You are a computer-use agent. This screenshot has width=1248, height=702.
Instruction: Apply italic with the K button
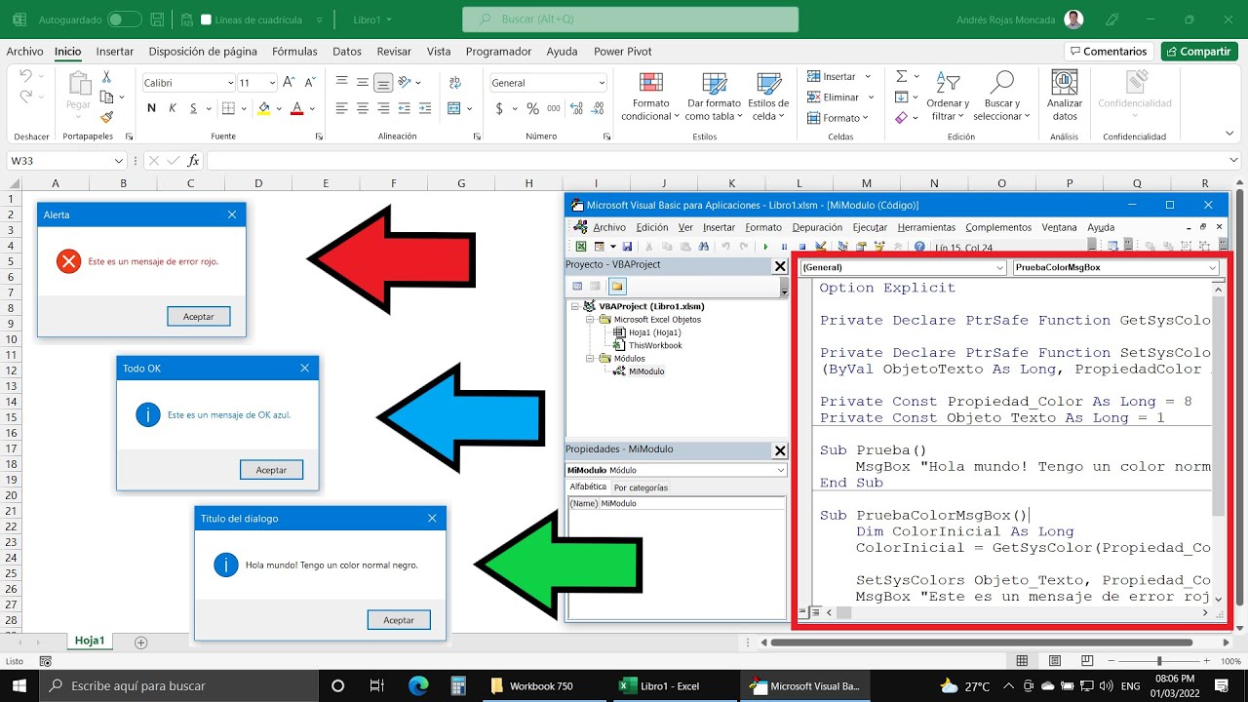[x=173, y=108]
